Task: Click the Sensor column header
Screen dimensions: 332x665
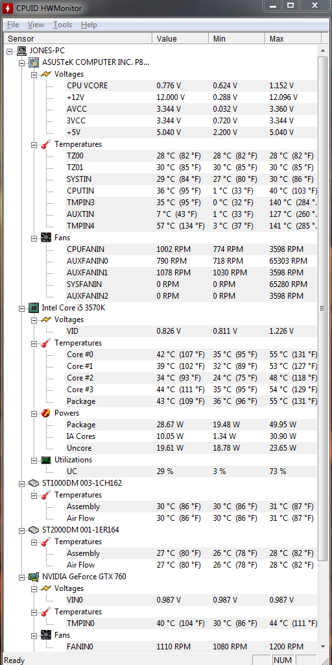Action: (x=78, y=38)
